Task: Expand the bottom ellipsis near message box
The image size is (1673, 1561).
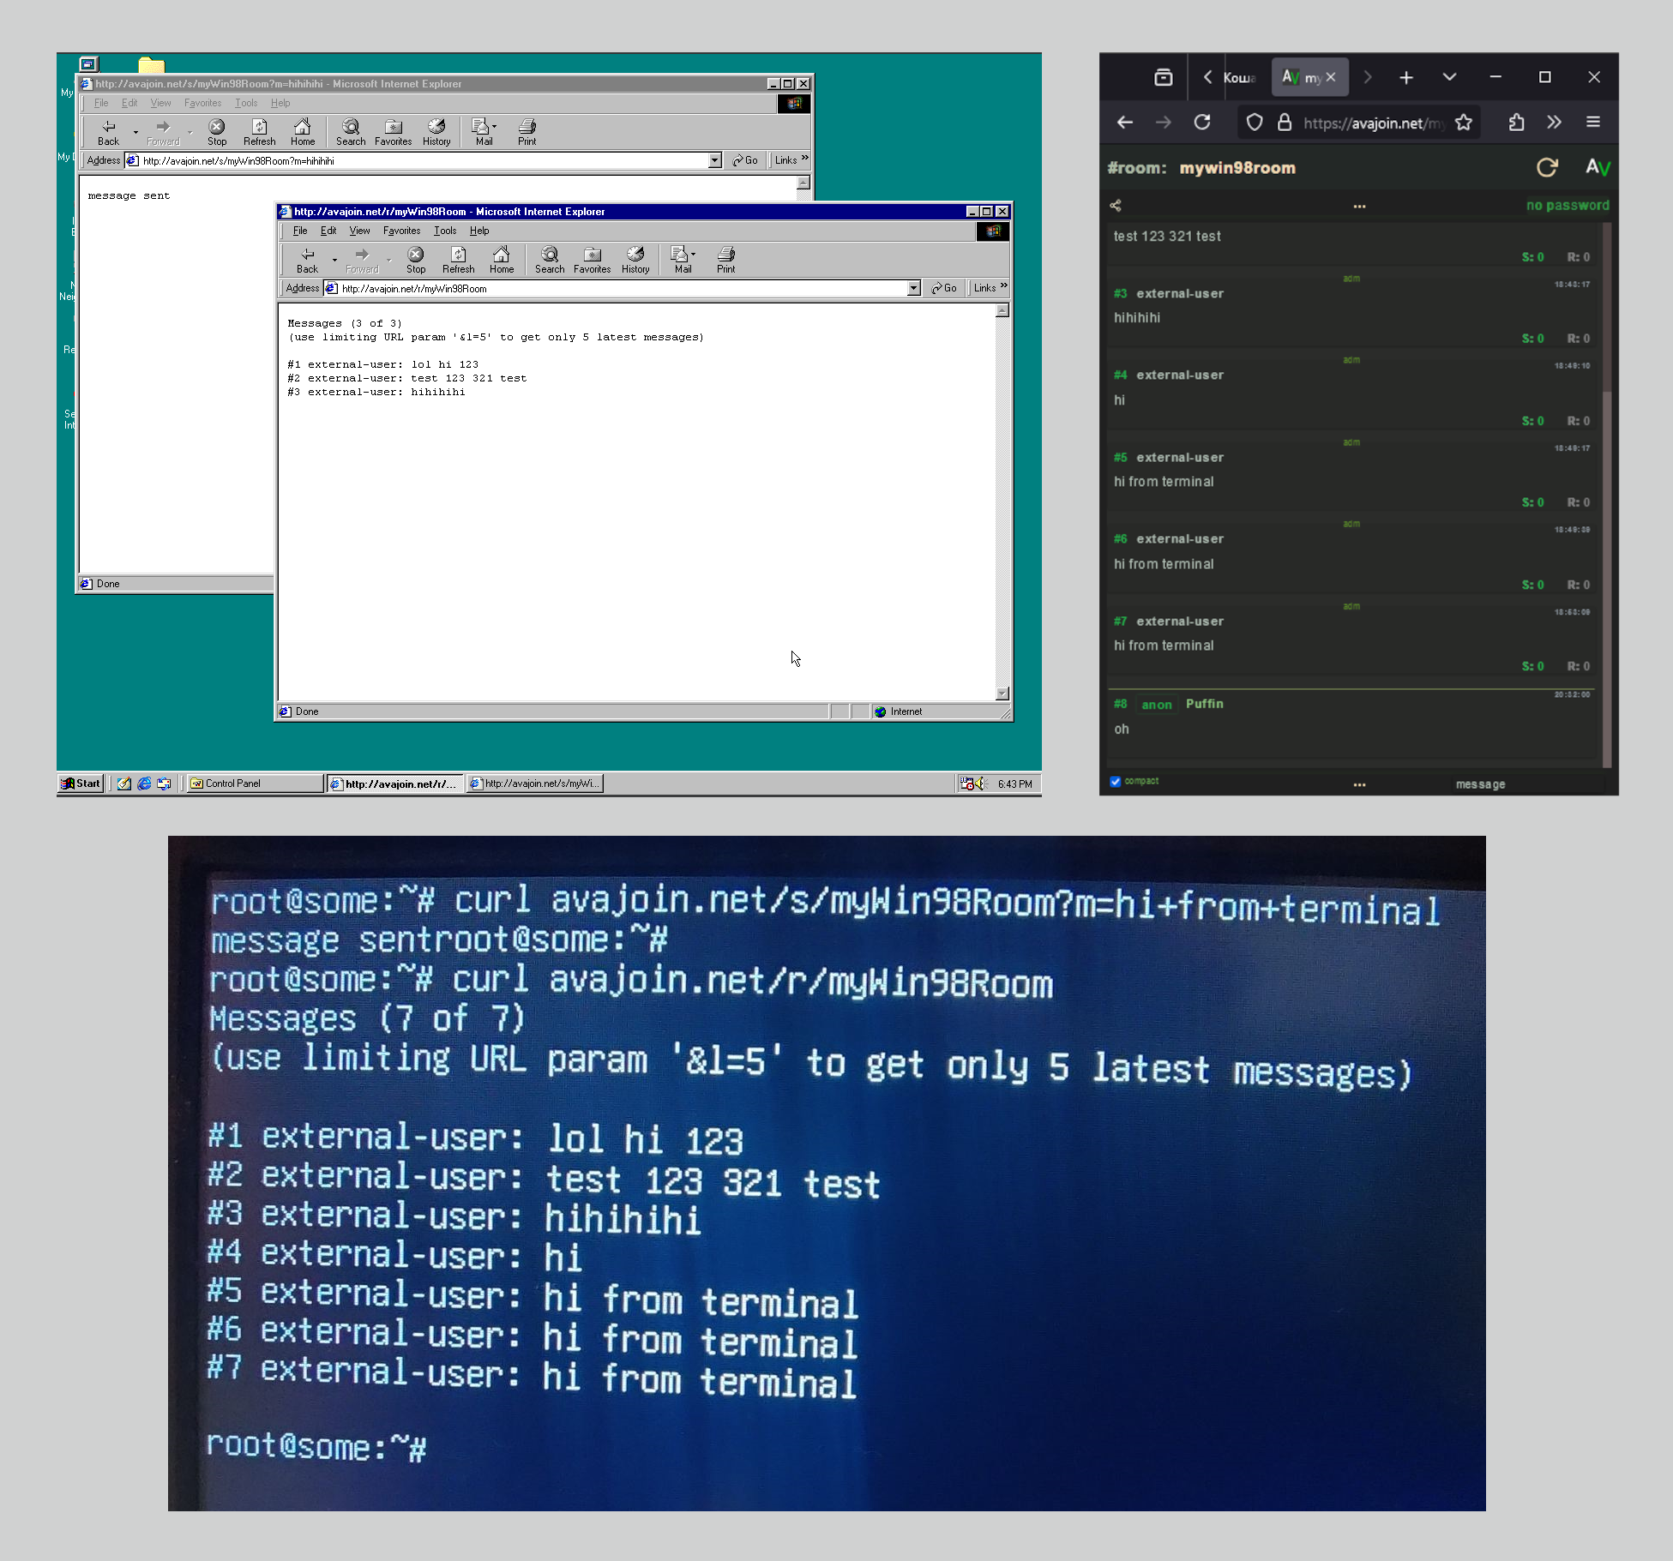Action: pos(1359,784)
